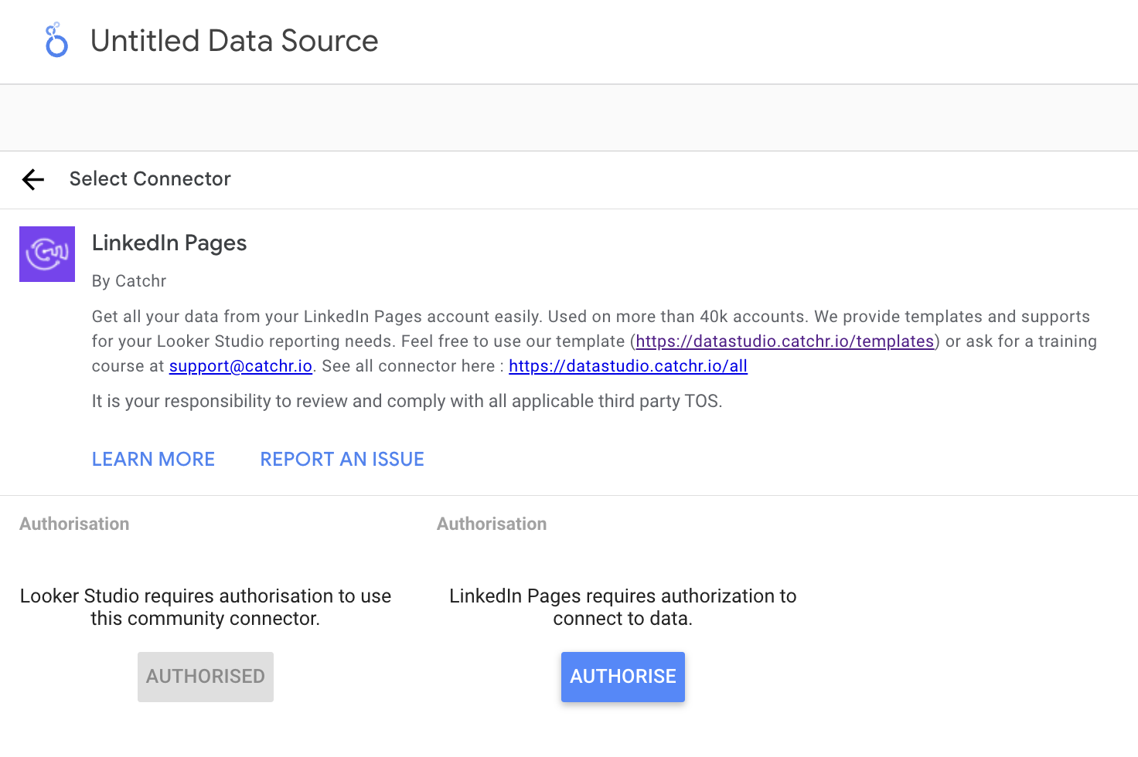
Task: Click the By Catchr author label
Action: (x=128, y=281)
